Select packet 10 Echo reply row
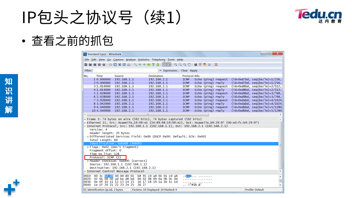The height and width of the screenshot is (198, 352). point(183,111)
